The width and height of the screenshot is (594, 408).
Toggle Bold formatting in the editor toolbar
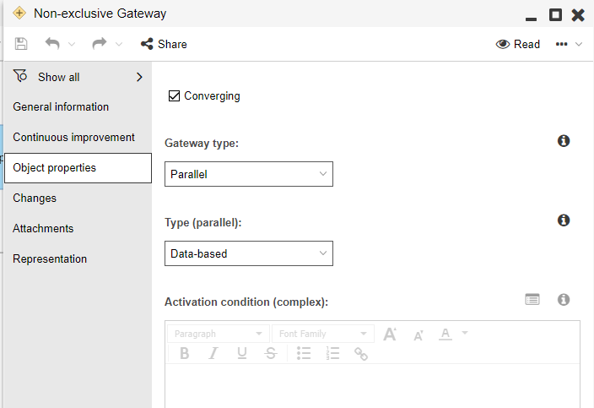click(x=185, y=354)
